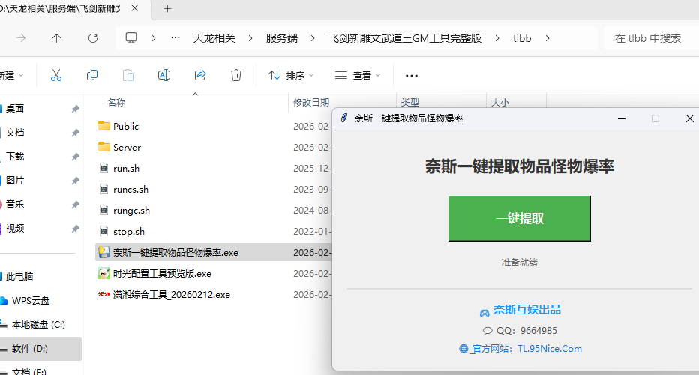Open 文档 in the navigation pane
This screenshot has height=375, width=699.
pyautogui.click(x=15, y=133)
